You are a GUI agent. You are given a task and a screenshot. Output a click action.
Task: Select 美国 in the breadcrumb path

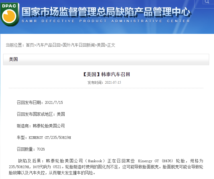(101, 45)
